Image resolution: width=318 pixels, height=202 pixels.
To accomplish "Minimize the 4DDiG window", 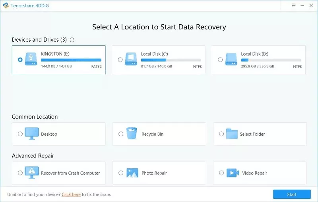I will pos(302,6).
